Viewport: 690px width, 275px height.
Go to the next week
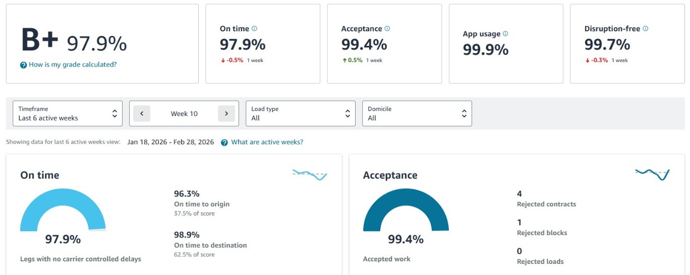tap(226, 114)
